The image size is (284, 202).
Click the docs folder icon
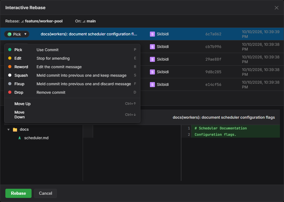(15, 129)
